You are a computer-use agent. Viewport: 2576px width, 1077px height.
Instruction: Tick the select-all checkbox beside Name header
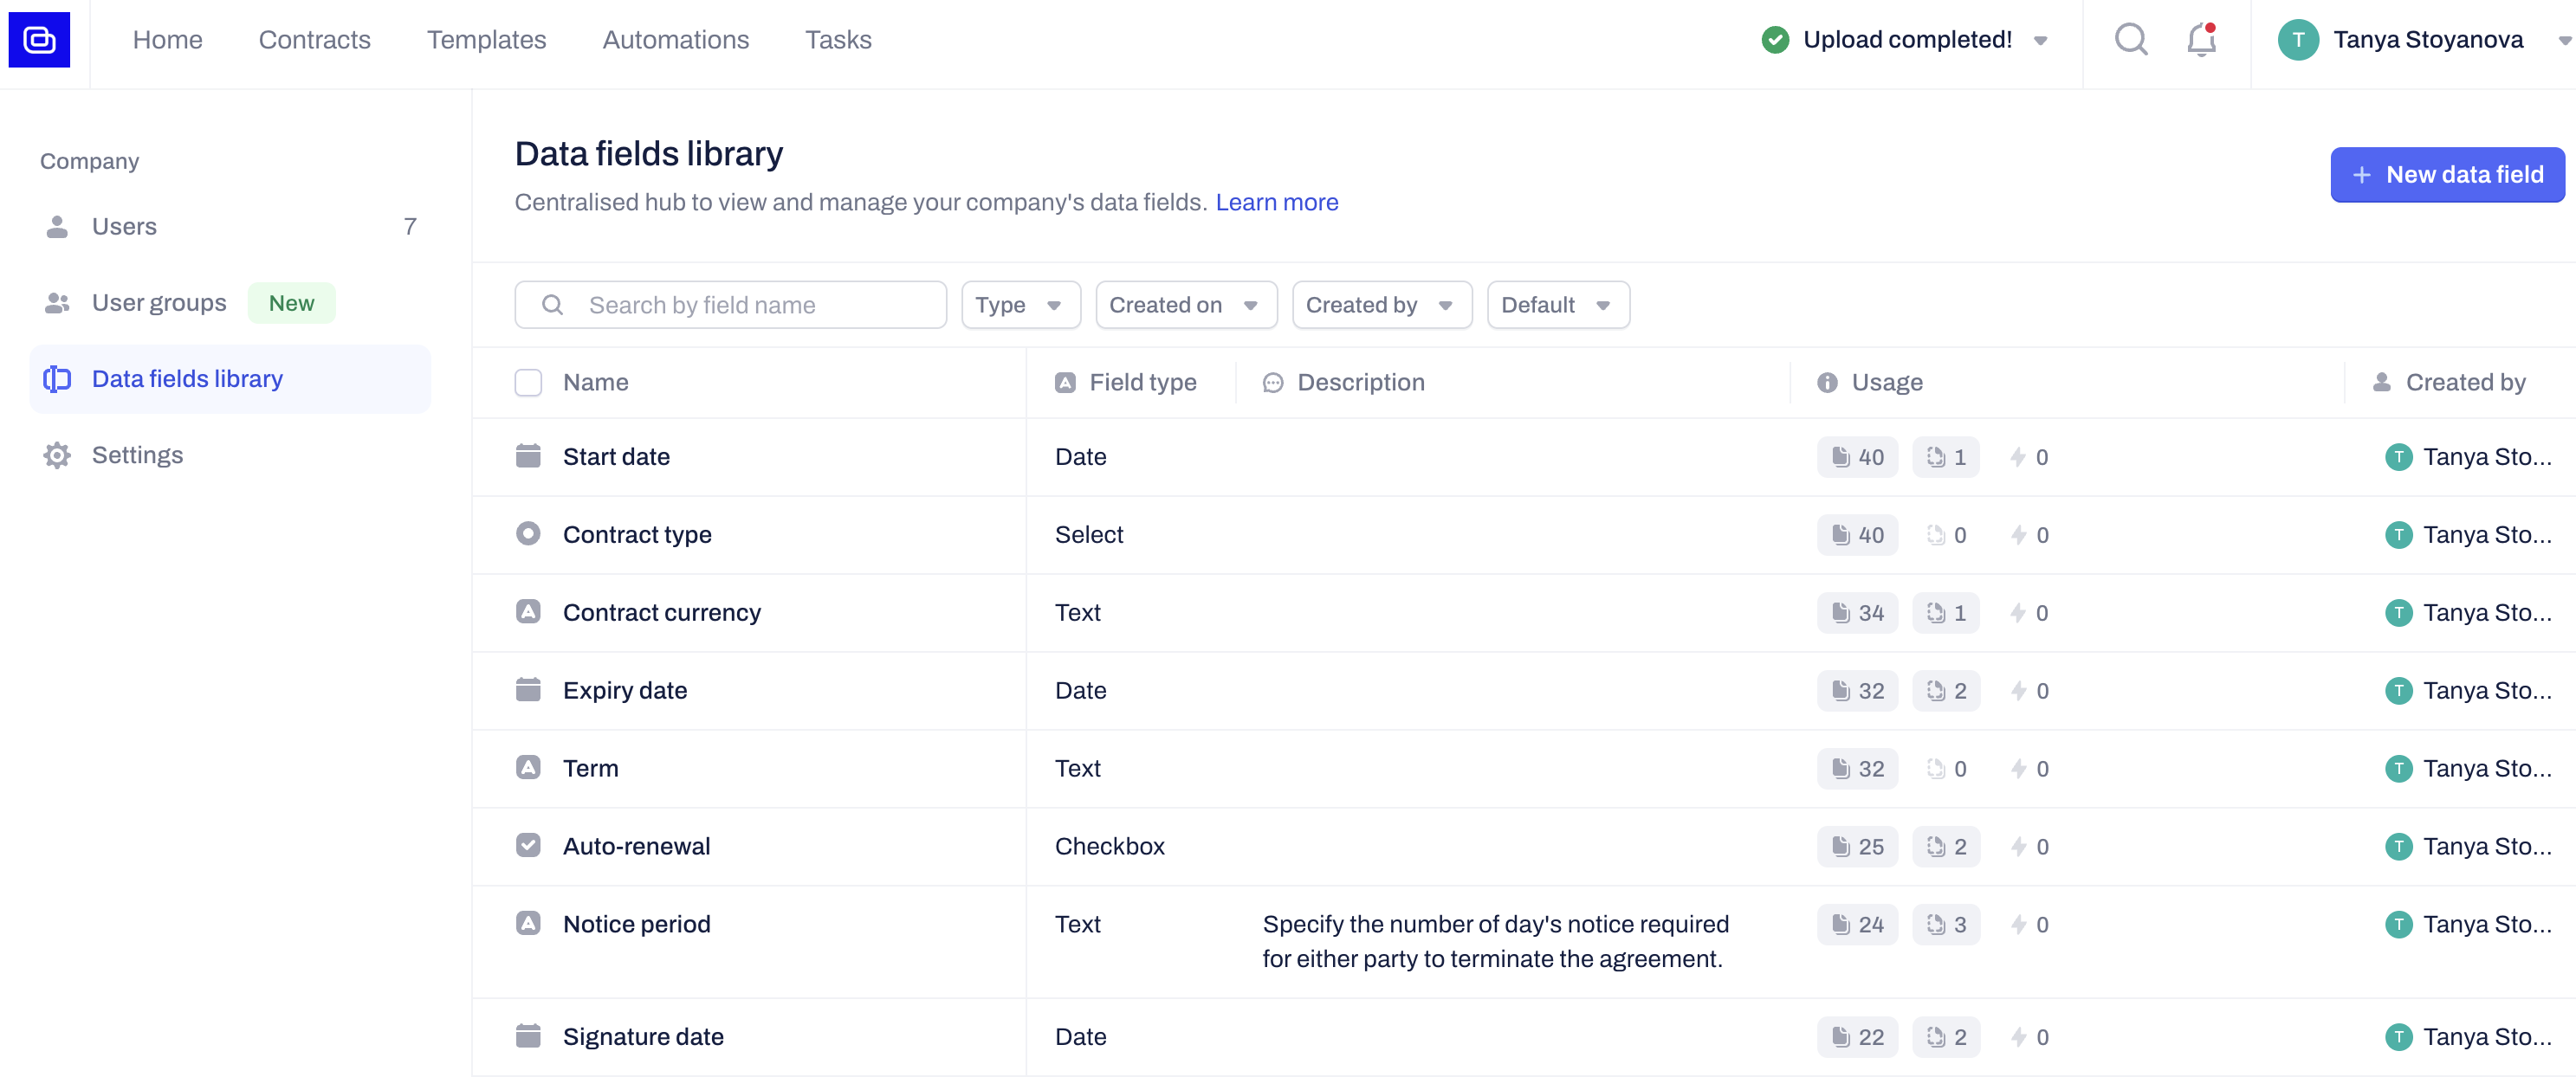tap(528, 383)
